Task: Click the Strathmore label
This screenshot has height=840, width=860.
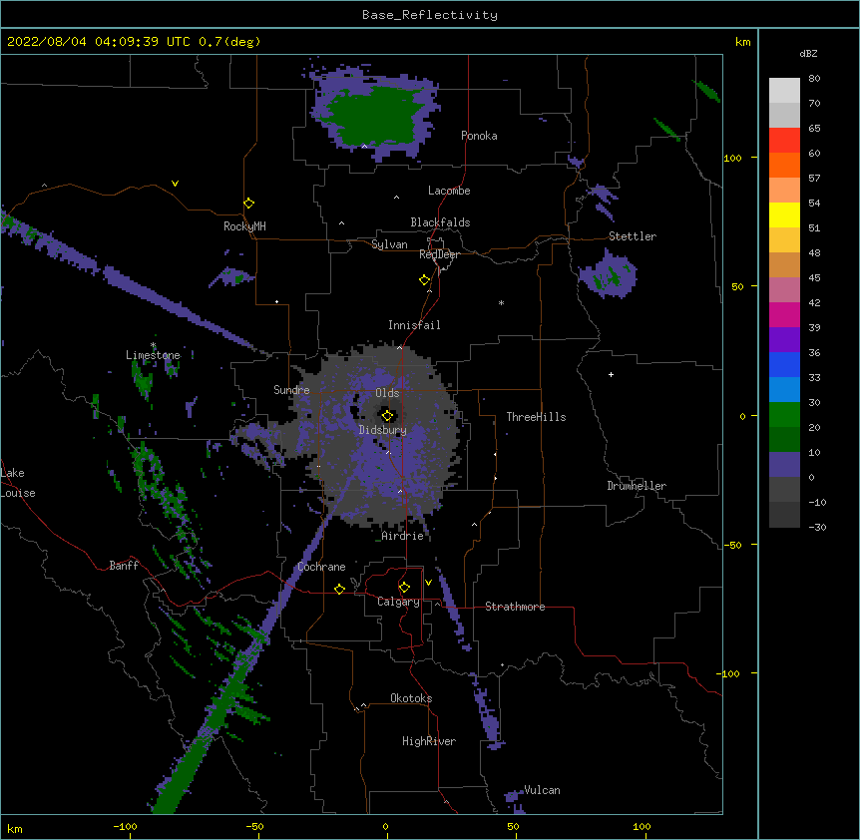Action: (515, 607)
